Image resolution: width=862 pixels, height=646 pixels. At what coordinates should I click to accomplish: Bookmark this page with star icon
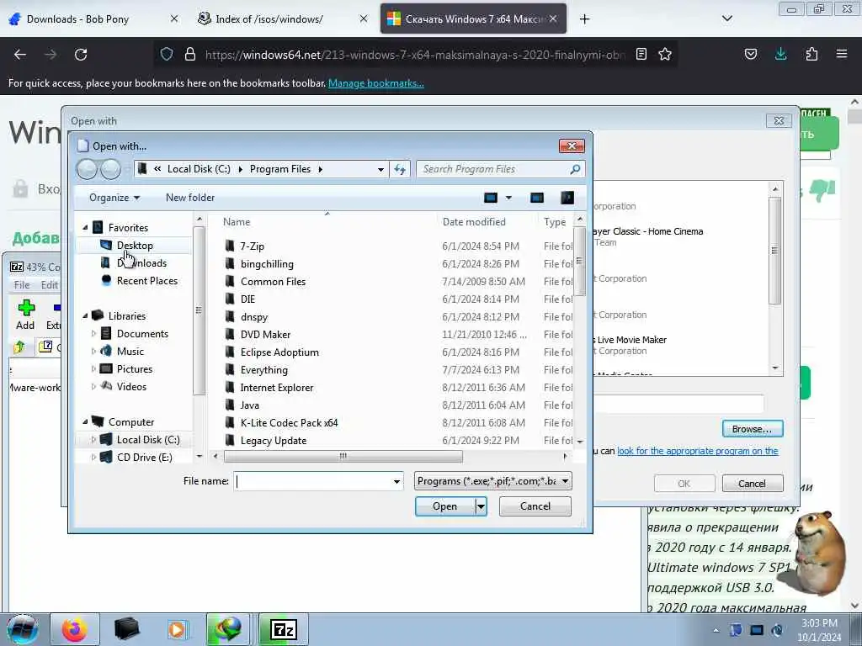tap(665, 54)
